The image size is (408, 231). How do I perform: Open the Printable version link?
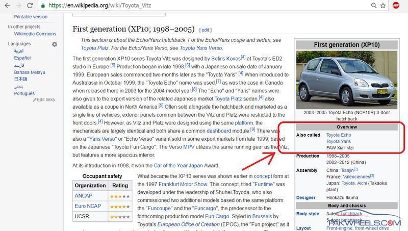31,17
